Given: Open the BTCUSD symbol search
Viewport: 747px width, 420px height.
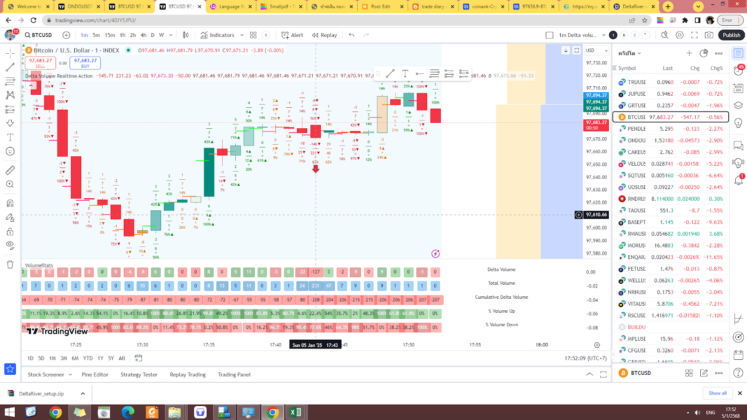Looking at the screenshot, I should click(x=38, y=35).
